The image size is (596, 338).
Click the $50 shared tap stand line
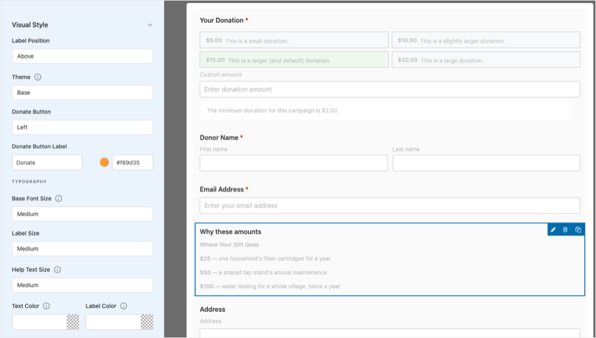[264, 272]
